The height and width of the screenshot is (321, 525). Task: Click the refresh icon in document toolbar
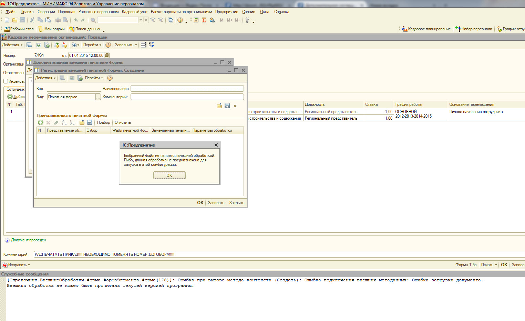(x=39, y=45)
